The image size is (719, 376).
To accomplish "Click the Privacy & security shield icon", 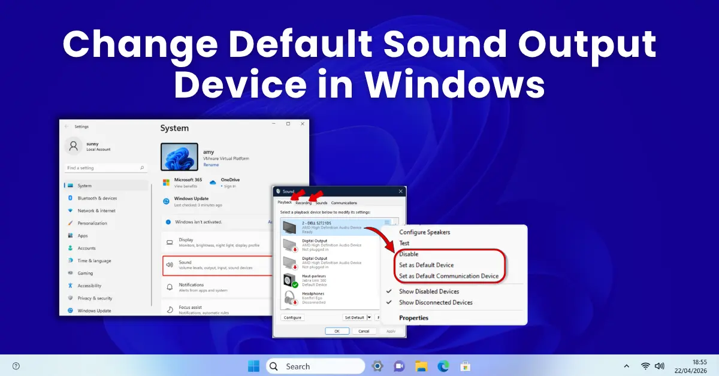I will click(70, 298).
